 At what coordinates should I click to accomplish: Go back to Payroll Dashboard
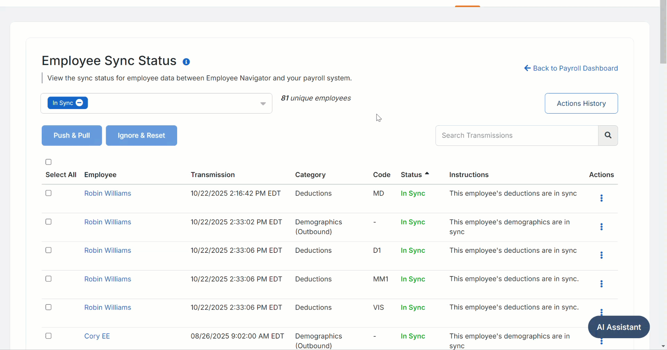571,68
